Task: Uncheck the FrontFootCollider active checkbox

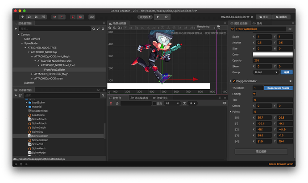Action: 233,29
